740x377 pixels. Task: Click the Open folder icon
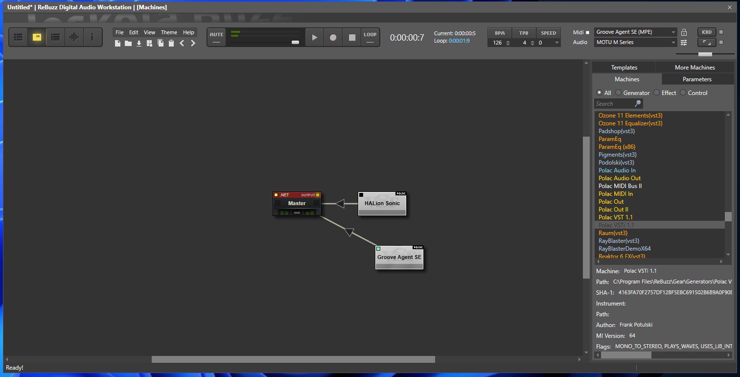click(x=128, y=44)
